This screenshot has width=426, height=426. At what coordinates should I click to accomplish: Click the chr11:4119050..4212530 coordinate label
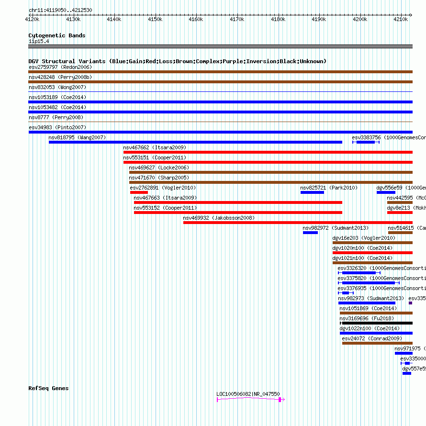(x=60, y=10)
